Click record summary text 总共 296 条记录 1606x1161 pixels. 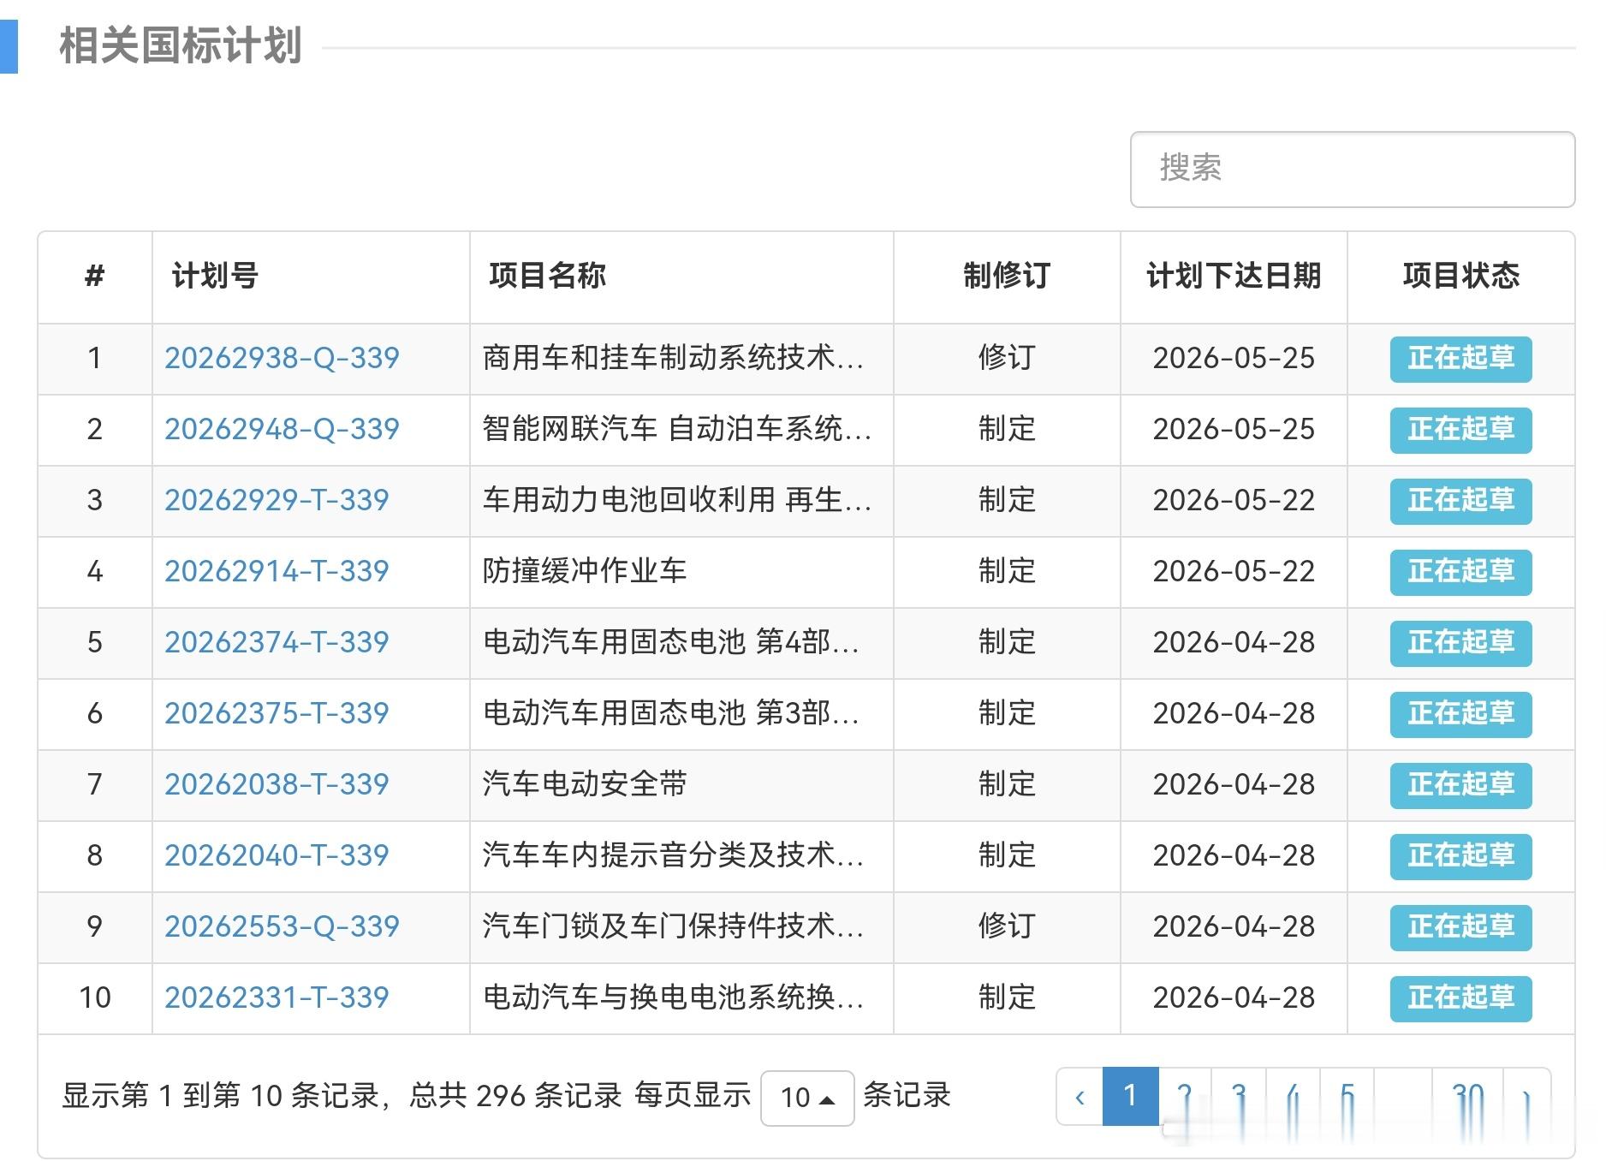click(x=515, y=1096)
